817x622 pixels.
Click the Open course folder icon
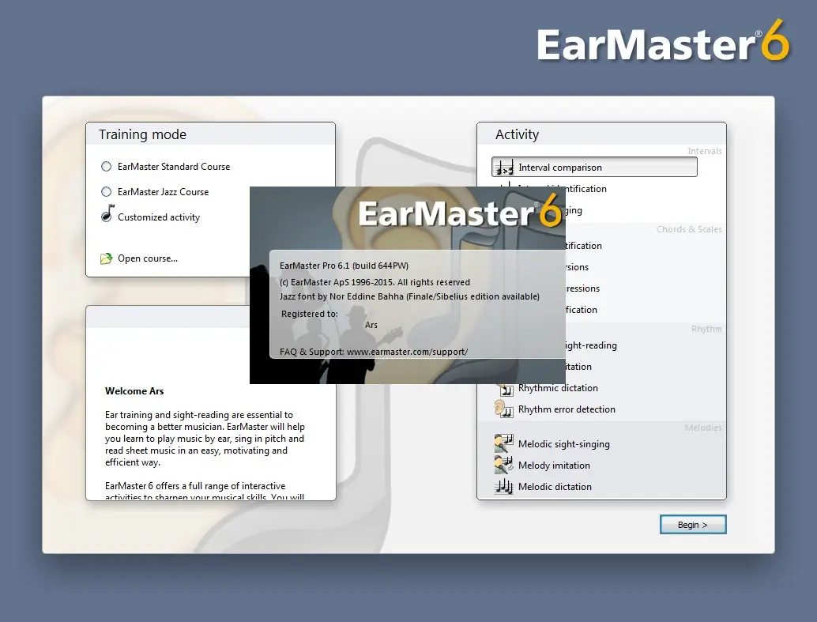[107, 258]
